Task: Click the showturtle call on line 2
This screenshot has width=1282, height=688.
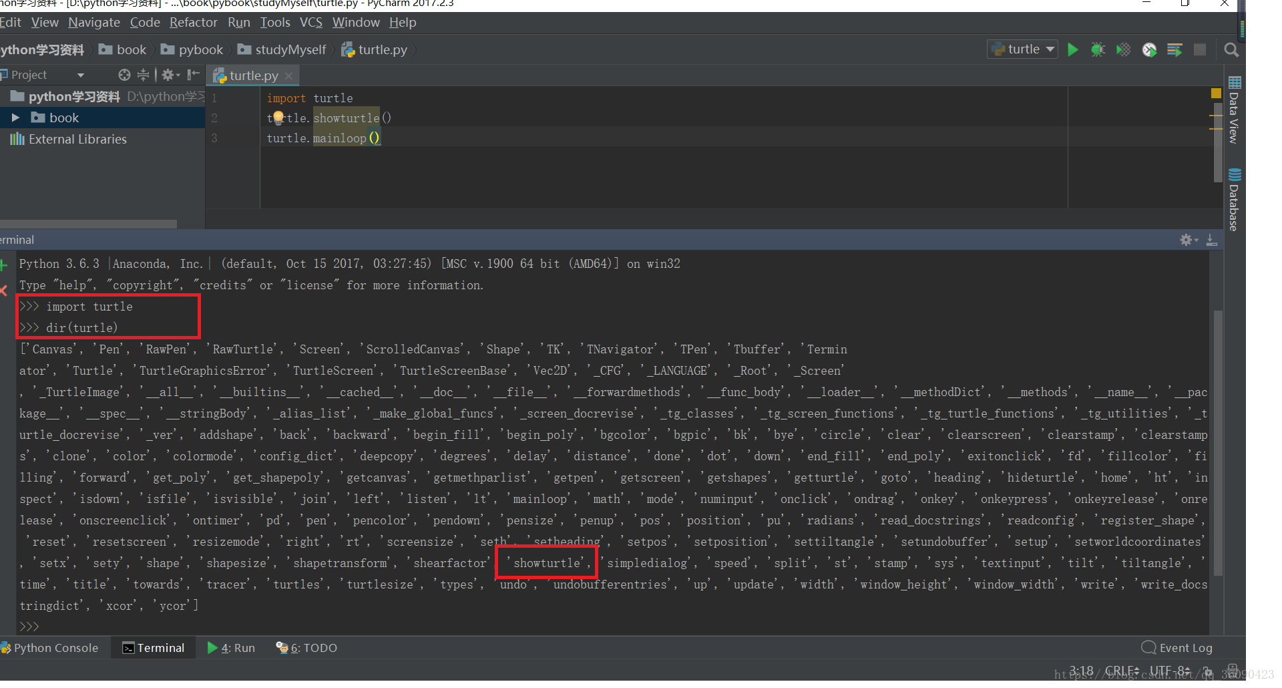Action: coord(347,118)
